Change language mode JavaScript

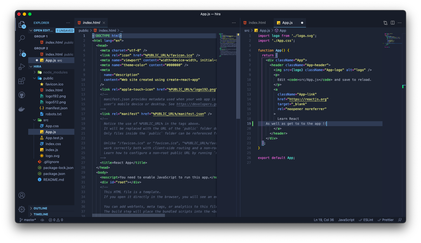pyautogui.click(x=346, y=220)
